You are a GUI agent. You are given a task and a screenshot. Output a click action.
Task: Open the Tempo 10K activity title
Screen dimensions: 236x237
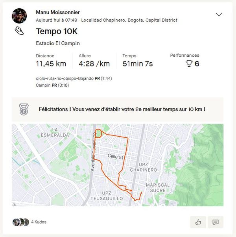[x=57, y=31]
